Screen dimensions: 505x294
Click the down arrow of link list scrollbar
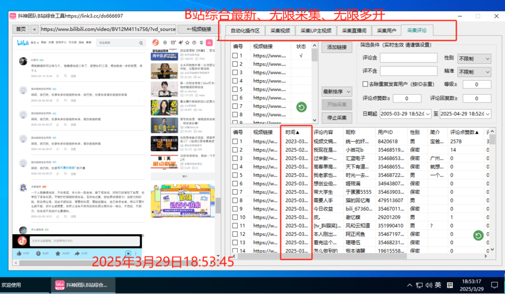click(315, 121)
